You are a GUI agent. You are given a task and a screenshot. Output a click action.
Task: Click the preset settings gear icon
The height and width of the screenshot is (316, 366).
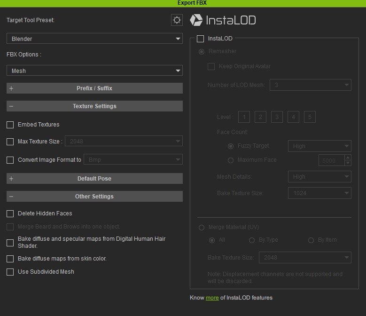point(177,20)
